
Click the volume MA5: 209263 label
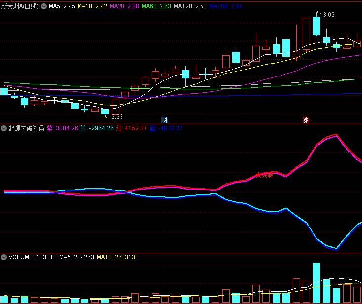tap(77, 257)
